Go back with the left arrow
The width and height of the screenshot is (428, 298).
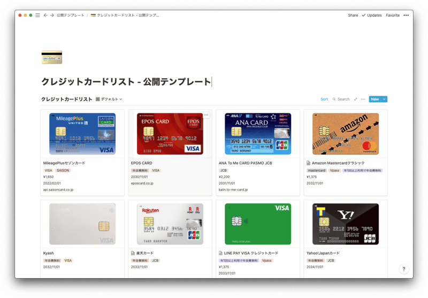(x=45, y=16)
